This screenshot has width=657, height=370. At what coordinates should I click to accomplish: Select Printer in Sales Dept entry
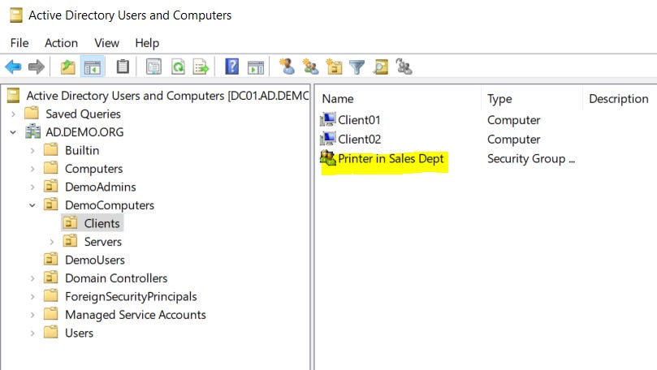click(x=391, y=159)
